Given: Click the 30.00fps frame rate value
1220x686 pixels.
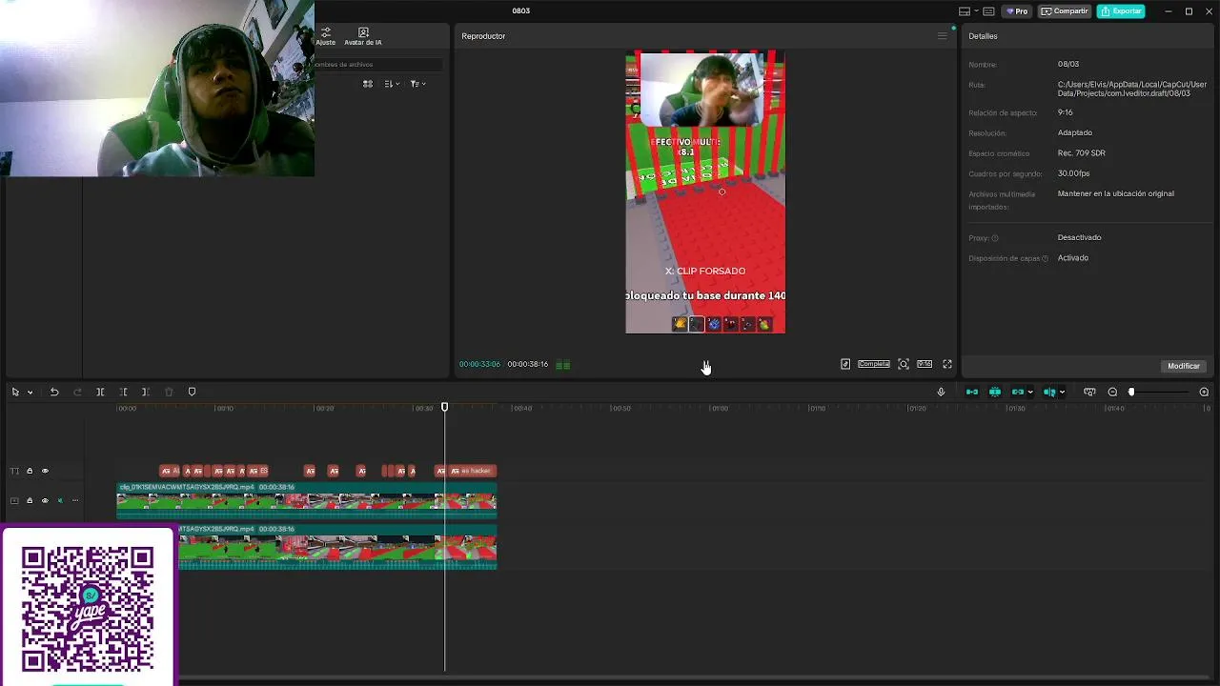Looking at the screenshot, I should (x=1073, y=173).
